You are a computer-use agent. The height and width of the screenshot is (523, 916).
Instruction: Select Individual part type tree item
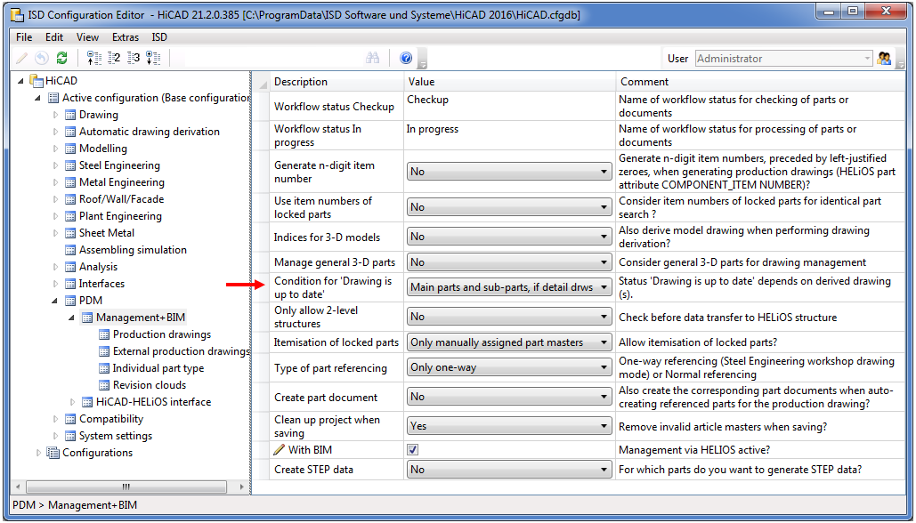tap(158, 368)
